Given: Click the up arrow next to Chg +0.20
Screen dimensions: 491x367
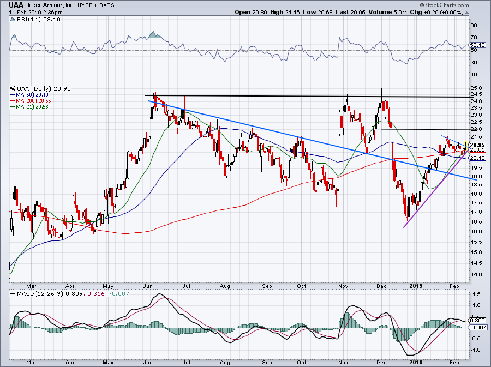Looking at the screenshot, I should [467, 13].
